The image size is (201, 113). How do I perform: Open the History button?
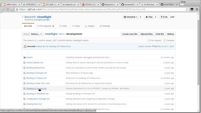pyautogui.click(x=171, y=34)
